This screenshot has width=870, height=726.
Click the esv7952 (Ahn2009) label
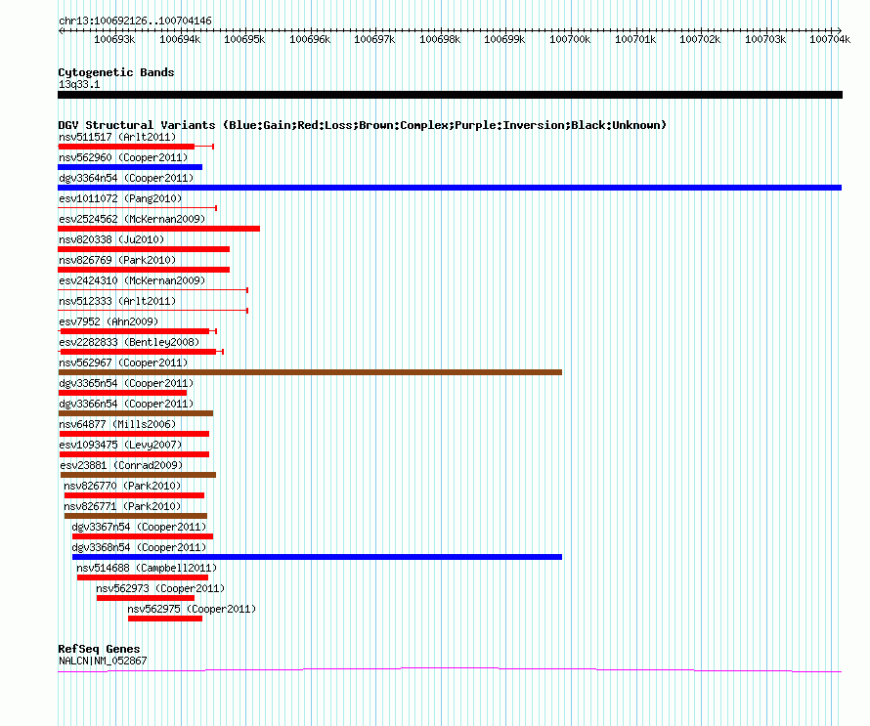tap(109, 321)
